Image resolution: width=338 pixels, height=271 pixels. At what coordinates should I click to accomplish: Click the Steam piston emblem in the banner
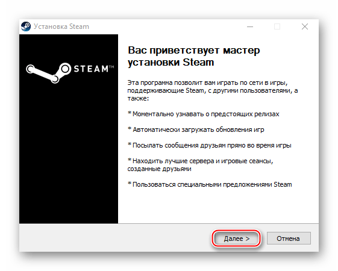(x=49, y=73)
